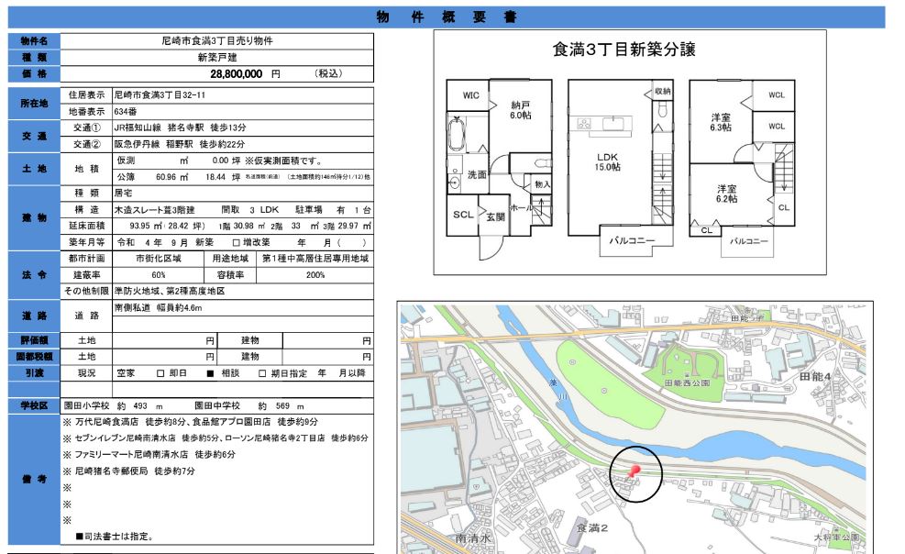The width and height of the screenshot is (905, 554).
Task: Toggle the checked 相談 checkbox
Action: [211, 374]
